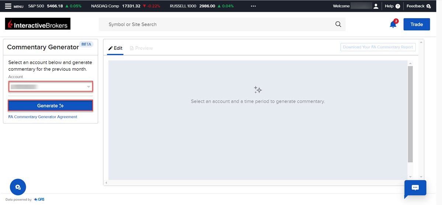Screen dimensions: 442x205
Task: Click the Trade button
Action: click(417, 24)
